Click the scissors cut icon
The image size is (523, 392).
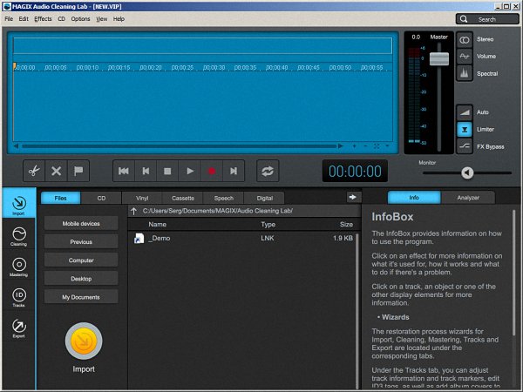(33, 171)
